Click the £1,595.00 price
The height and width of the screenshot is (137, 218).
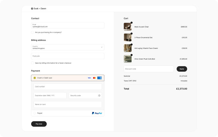(x=183, y=59)
